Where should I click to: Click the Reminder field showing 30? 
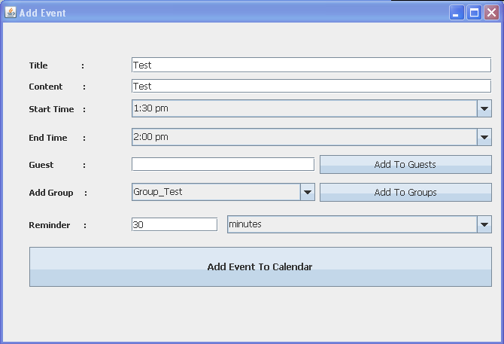click(174, 224)
